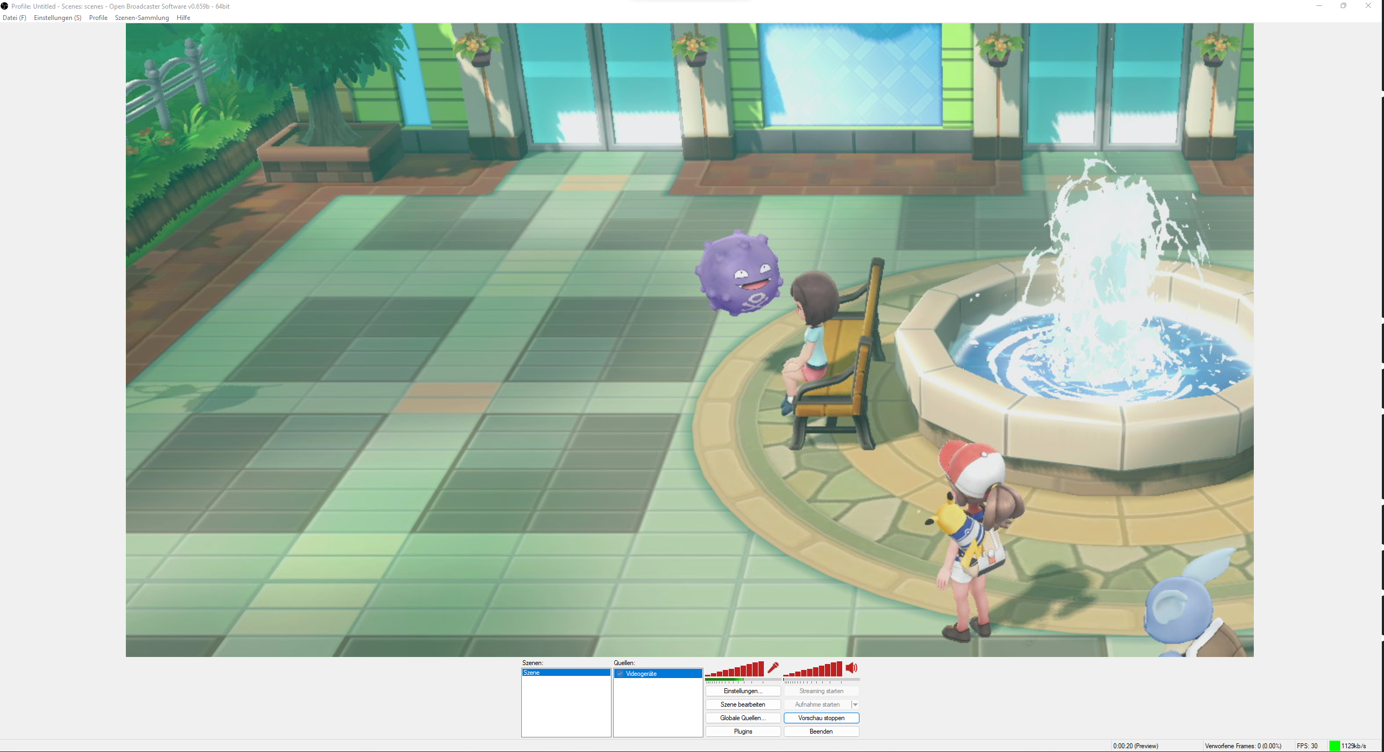The image size is (1384, 752).
Task: Click the Aufnahme starten button
Action: coord(817,704)
